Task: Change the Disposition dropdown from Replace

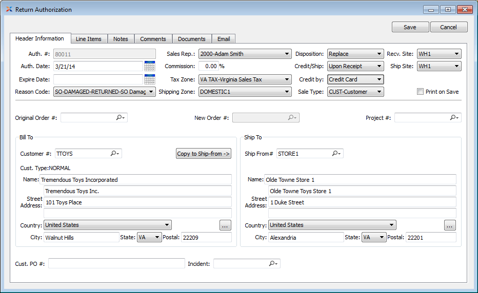Action: (x=355, y=54)
